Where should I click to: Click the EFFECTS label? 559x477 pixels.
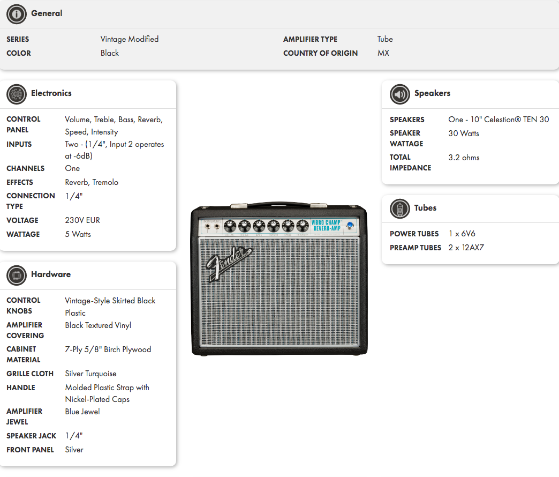20,182
